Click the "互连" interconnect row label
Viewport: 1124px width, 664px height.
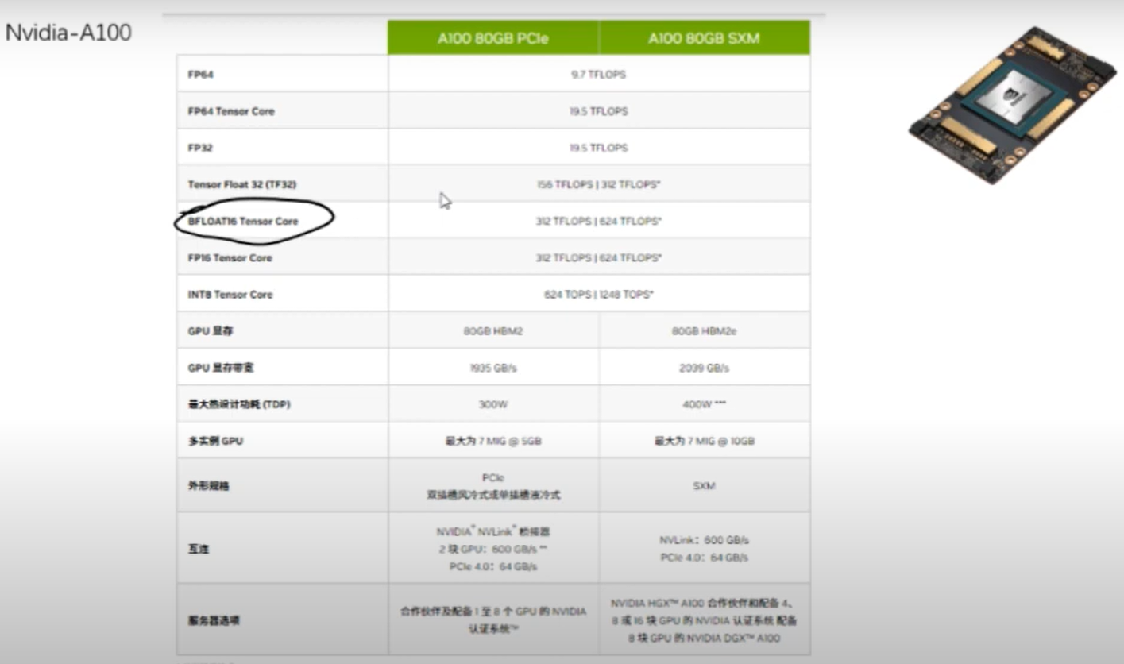[199, 548]
